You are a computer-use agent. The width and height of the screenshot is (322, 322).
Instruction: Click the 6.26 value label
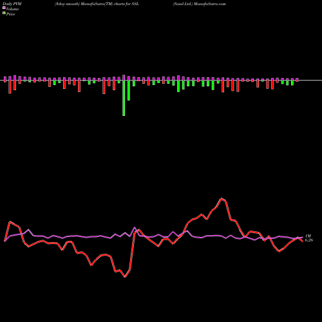pos(309,240)
